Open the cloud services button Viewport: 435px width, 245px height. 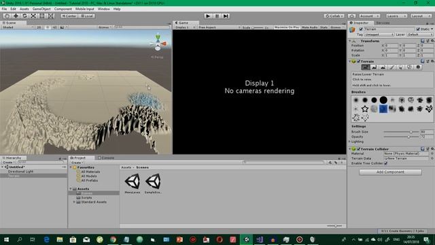[x=352, y=16]
